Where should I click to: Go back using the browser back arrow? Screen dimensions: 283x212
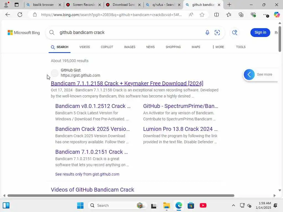coord(7,15)
